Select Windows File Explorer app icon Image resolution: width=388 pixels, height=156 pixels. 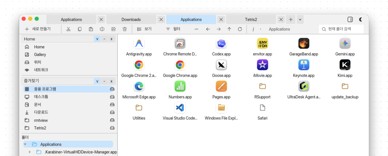(221, 108)
